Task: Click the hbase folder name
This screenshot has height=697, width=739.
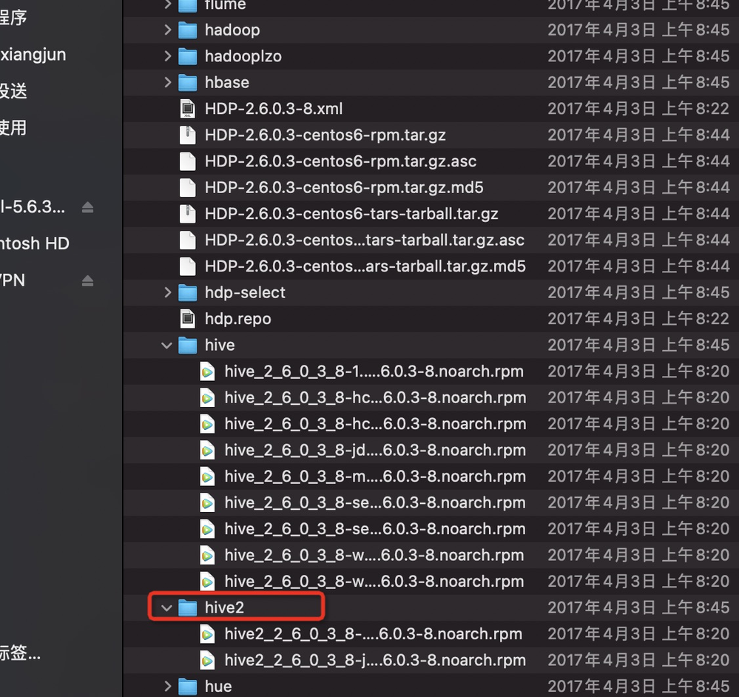Action: pos(227,82)
